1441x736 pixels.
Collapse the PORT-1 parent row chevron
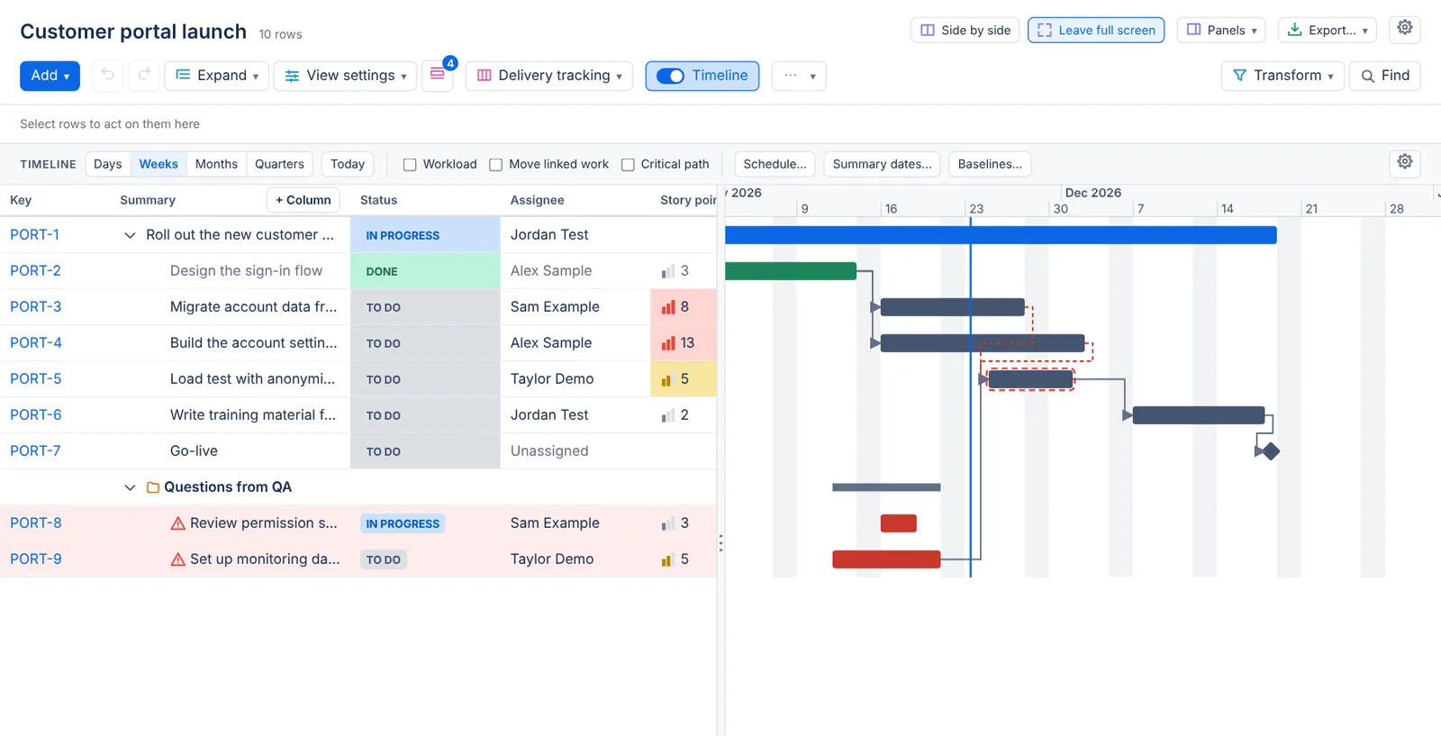[x=130, y=235]
